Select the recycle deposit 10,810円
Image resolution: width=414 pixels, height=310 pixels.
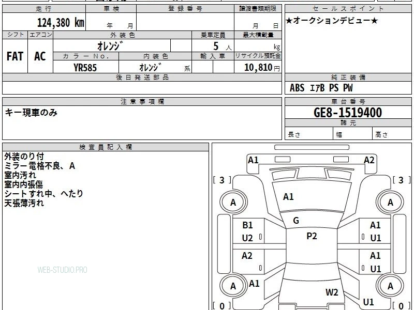click(x=262, y=68)
